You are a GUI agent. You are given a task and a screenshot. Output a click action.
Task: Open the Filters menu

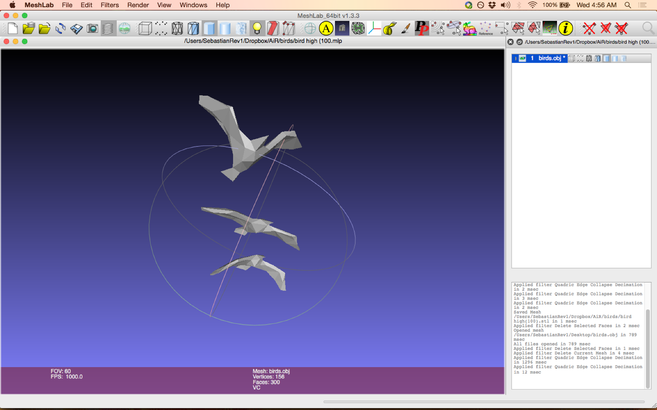click(109, 5)
